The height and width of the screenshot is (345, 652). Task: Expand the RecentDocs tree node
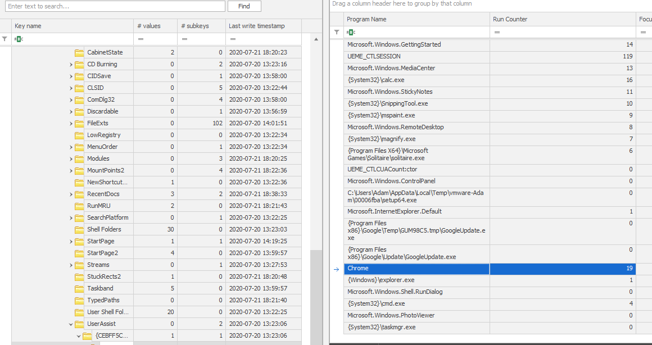pyautogui.click(x=71, y=194)
